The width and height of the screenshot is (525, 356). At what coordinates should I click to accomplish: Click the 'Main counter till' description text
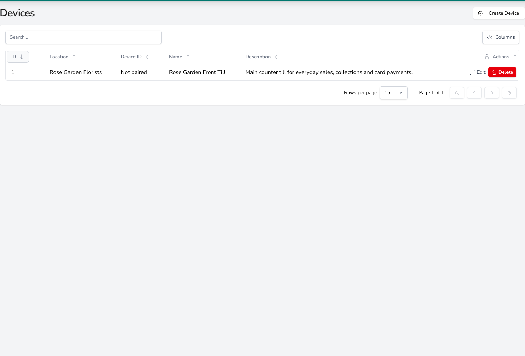pos(329,72)
